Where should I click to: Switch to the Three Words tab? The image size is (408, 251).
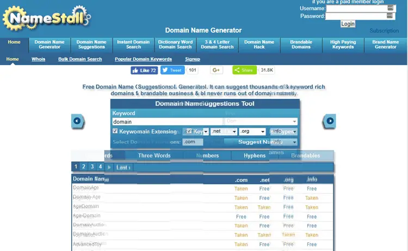[154, 155]
